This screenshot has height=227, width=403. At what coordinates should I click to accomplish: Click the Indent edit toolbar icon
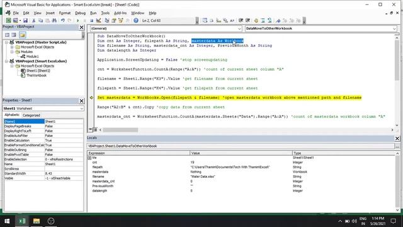[x=241, y=20]
